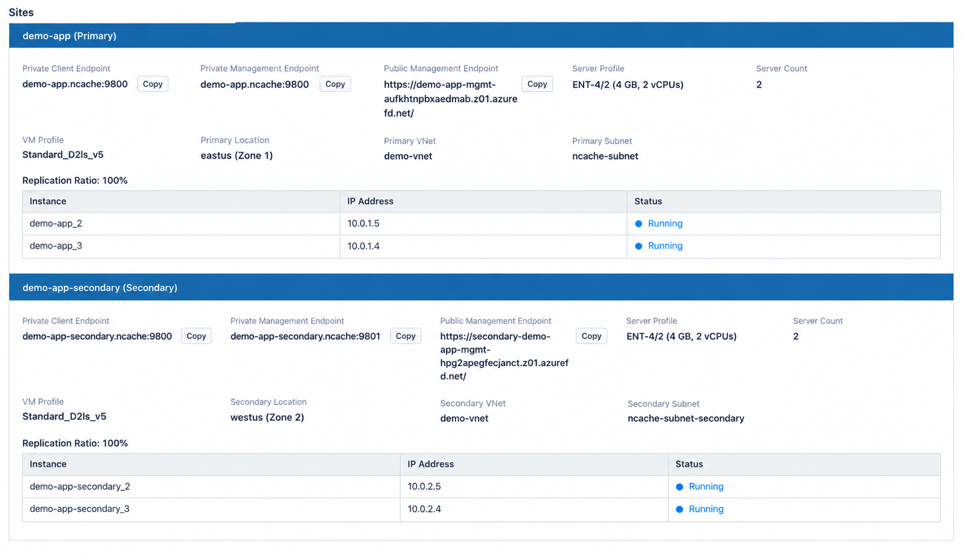Click the secondary site's Replication Ratio: 100% text
The width and height of the screenshot is (964, 560).
pyautogui.click(x=75, y=443)
